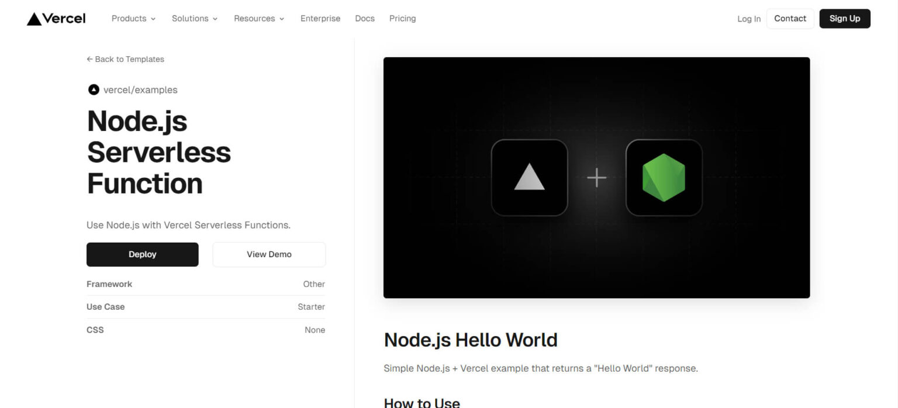
Task: Click the Sign Up button
Action: (x=844, y=18)
